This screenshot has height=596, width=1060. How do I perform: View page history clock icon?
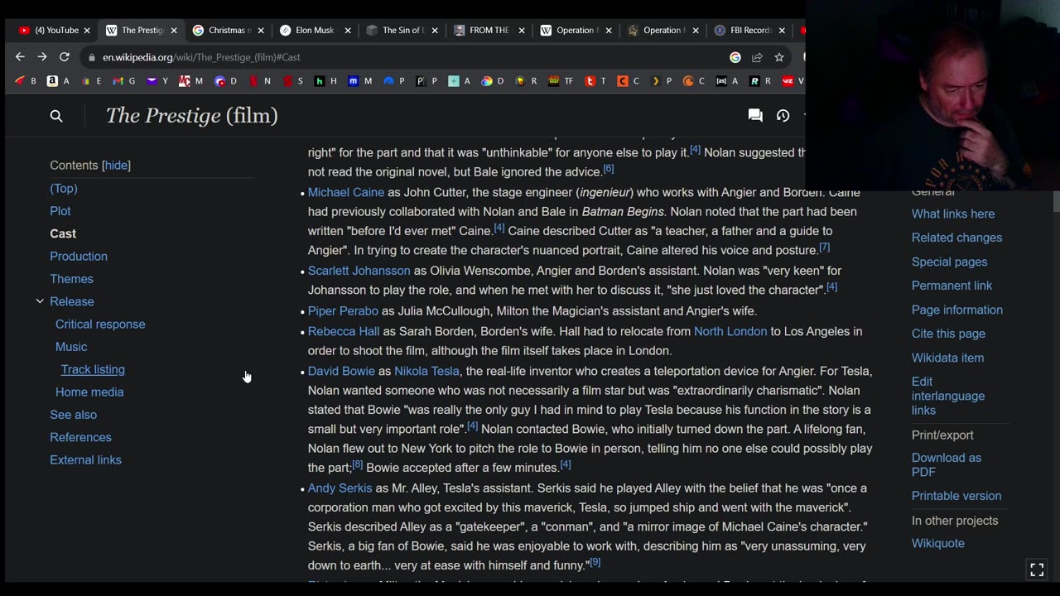click(783, 116)
